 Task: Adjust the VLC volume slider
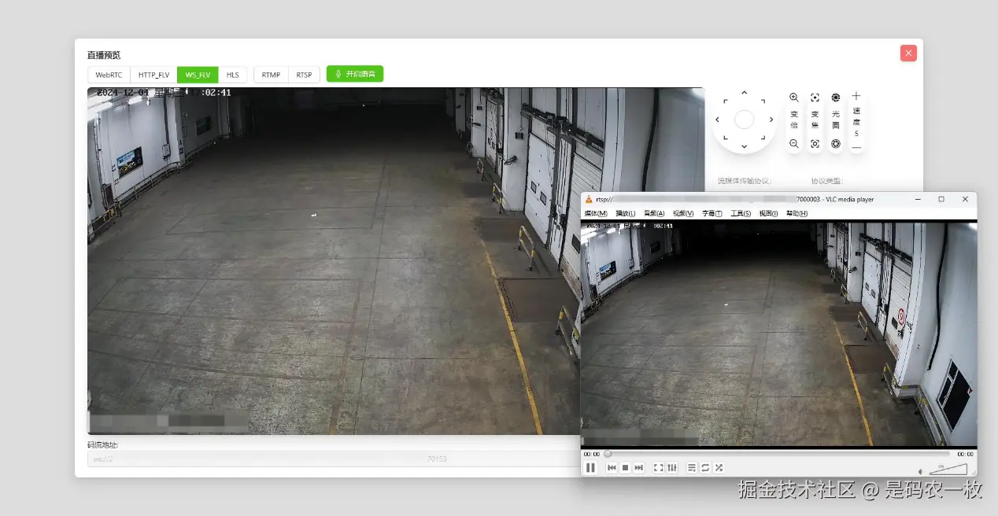pos(948,469)
